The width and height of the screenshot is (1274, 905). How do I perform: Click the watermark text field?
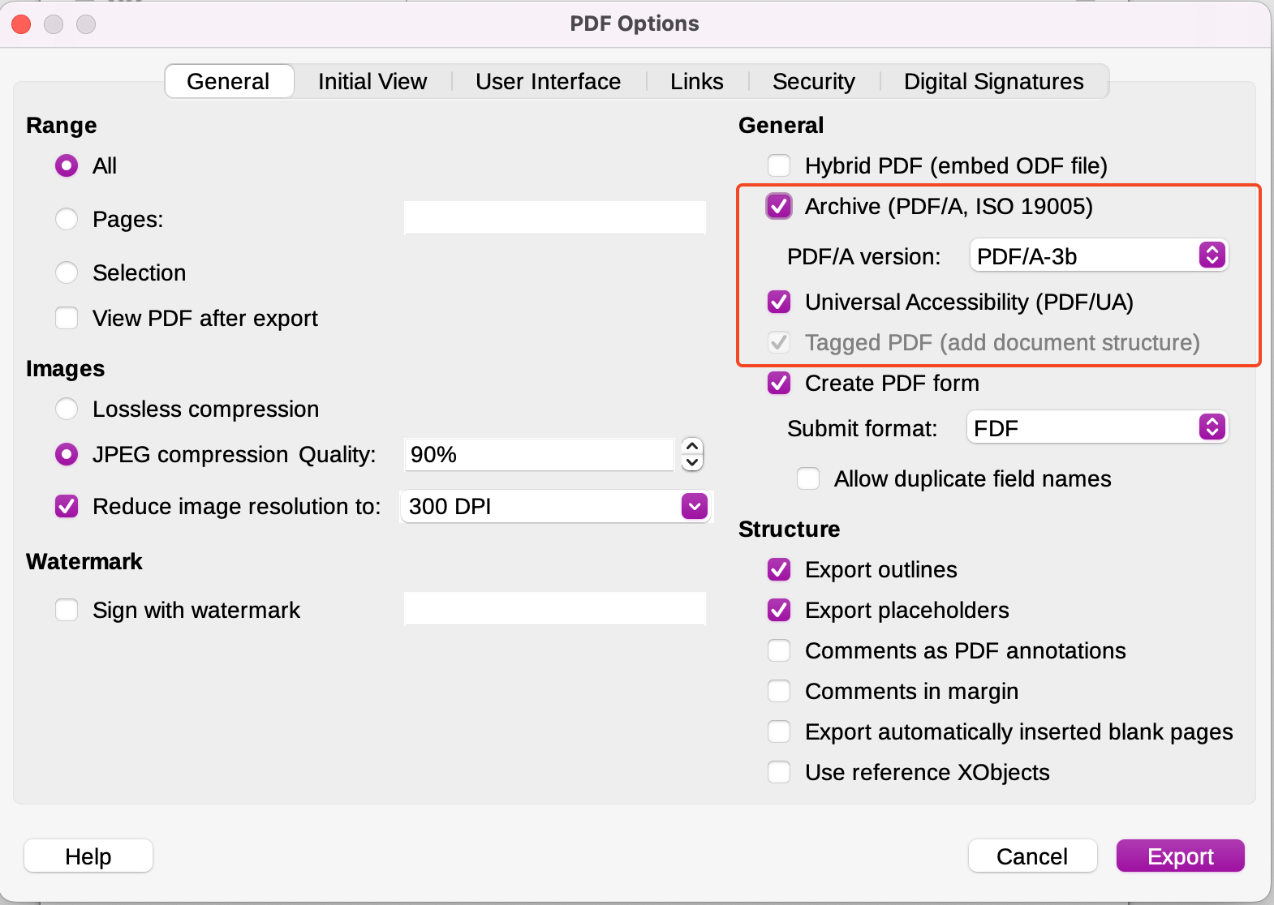coord(554,608)
